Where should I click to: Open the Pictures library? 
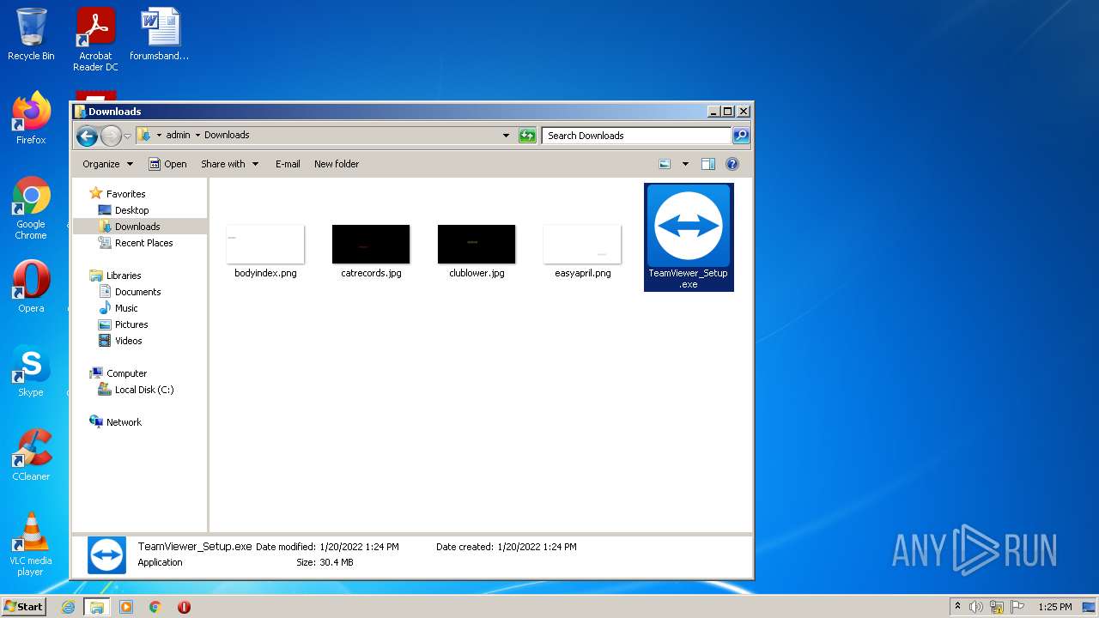click(131, 324)
